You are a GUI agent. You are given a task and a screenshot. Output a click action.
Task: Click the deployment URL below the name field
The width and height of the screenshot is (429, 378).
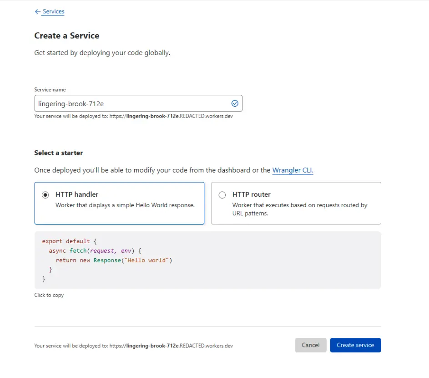(x=133, y=116)
